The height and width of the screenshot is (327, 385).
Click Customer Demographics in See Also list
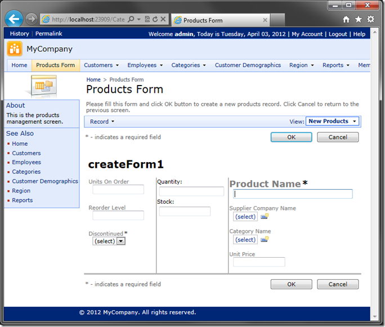(x=45, y=181)
